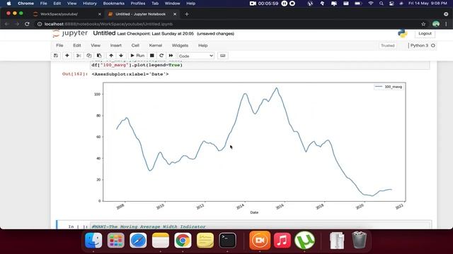This screenshot has width=453, height=254.
Task: Open a new Chrome tab with the plus button
Action: [x=187, y=14]
